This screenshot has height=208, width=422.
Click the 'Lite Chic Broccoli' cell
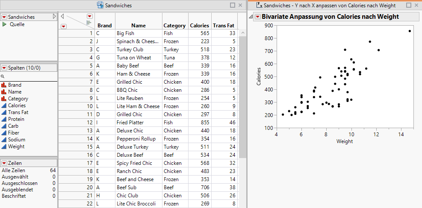(139, 204)
